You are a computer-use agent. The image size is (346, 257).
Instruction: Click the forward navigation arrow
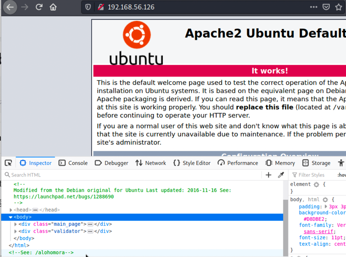(x=25, y=7)
